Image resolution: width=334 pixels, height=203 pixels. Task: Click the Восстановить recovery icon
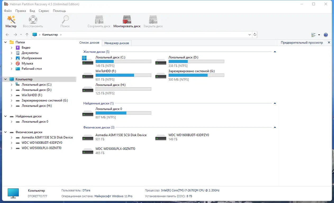tap(33, 21)
